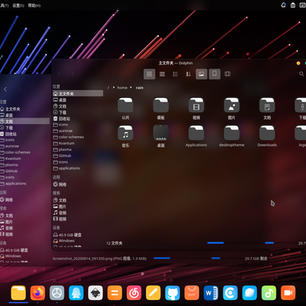Launch NetEase Cloud Music from the dock

pos(134,293)
